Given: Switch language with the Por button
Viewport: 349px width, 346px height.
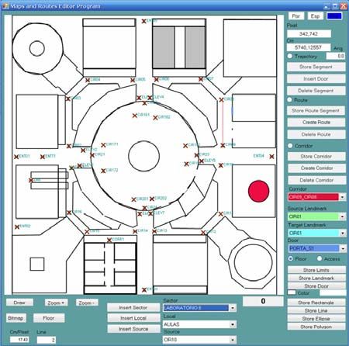Looking at the screenshot, I should click(x=296, y=16).
